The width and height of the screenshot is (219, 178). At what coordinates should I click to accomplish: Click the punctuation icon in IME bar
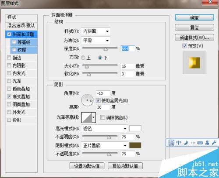point(193,143)
